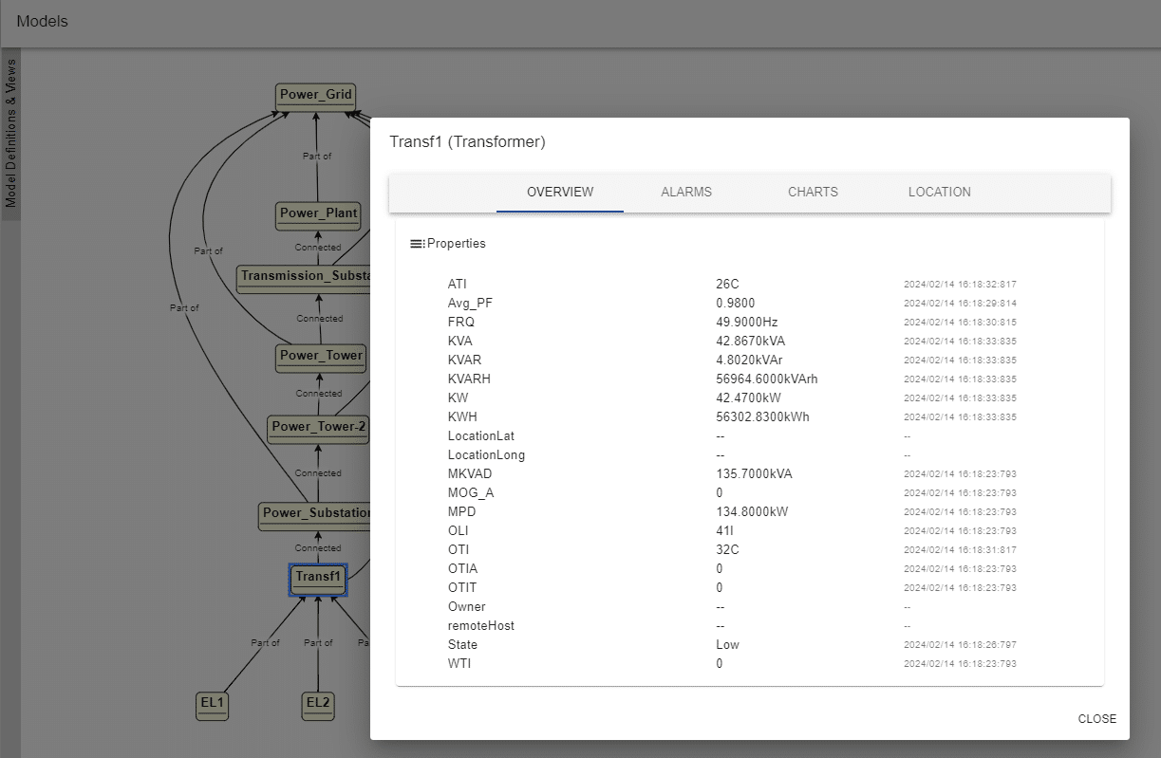Select the OVERVIEW tab
1161x758 pixels.
pyautogui.click(x=559, y=192)
